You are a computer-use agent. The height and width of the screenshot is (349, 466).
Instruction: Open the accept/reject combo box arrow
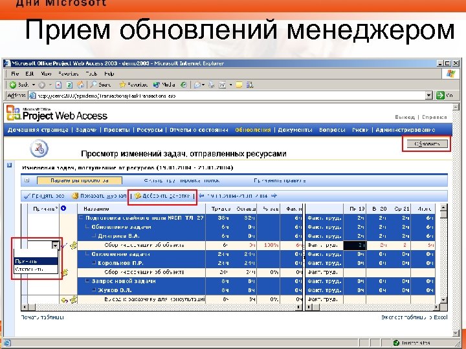[55, 246]
